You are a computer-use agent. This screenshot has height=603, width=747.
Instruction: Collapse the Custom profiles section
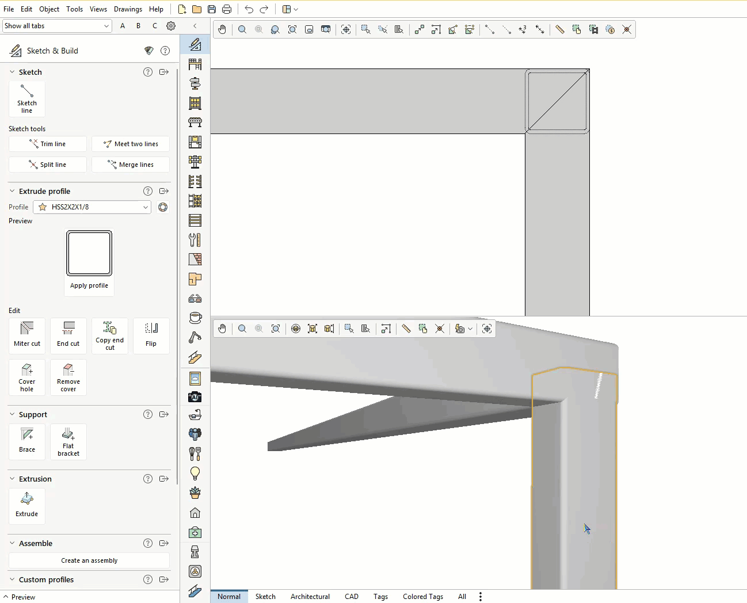click(x=12, y=579)
